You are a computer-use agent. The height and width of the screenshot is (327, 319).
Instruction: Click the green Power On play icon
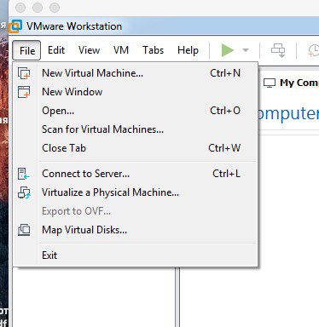tap(228, 50)
